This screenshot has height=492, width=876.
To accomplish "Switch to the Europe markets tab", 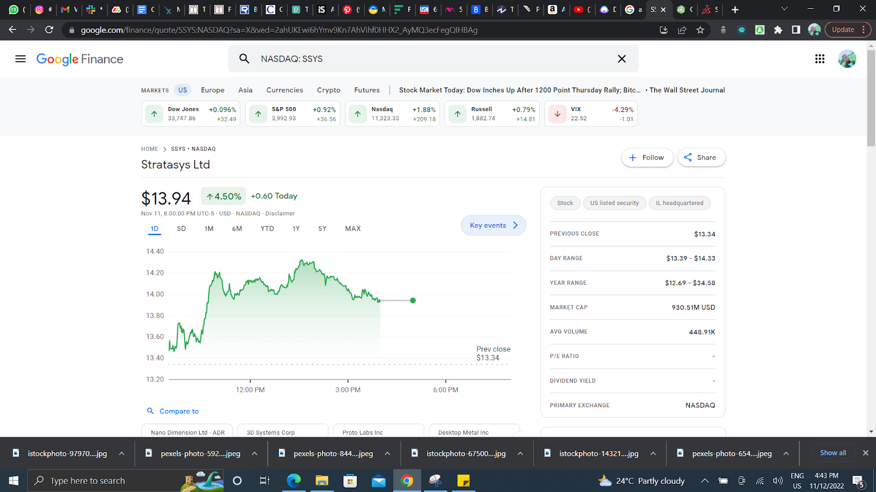I will click(212, 90).
